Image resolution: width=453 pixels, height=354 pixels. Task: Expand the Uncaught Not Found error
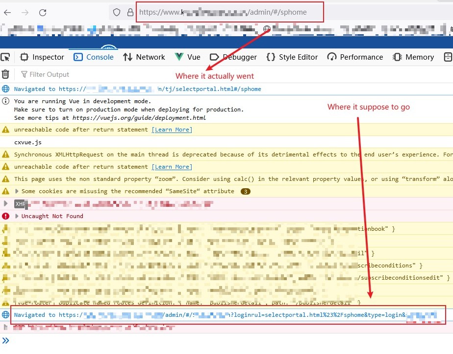(x=17, y=216)
